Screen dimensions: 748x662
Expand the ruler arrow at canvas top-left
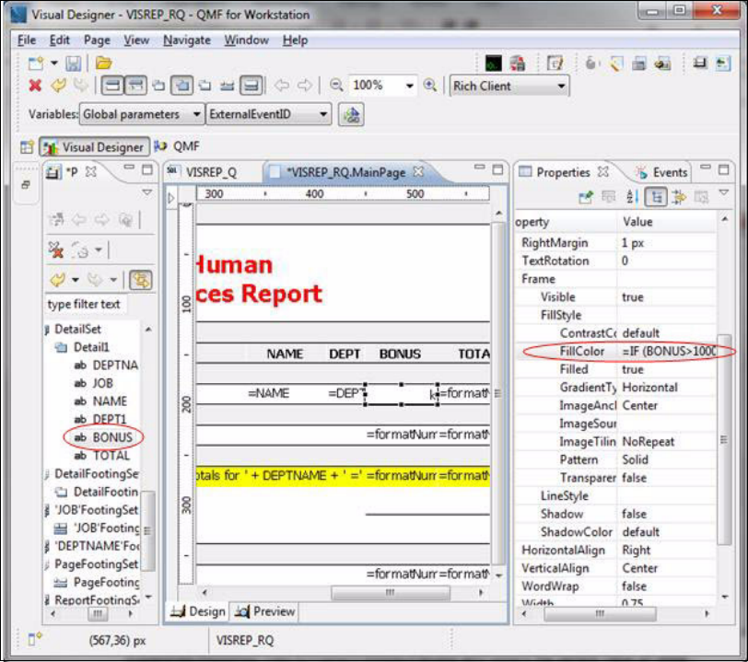tap(171, 197)
